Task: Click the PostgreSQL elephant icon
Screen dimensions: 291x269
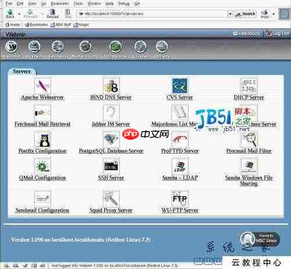Action: (x=111, y=139)
